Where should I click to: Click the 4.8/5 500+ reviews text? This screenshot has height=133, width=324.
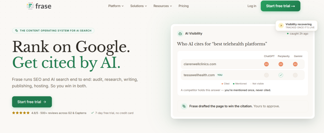59,113
